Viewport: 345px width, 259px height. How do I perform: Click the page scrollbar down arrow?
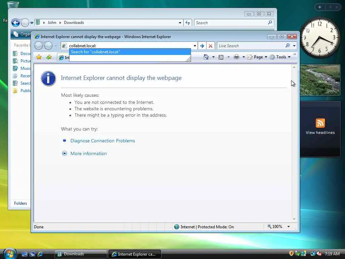tap(294, 219)
